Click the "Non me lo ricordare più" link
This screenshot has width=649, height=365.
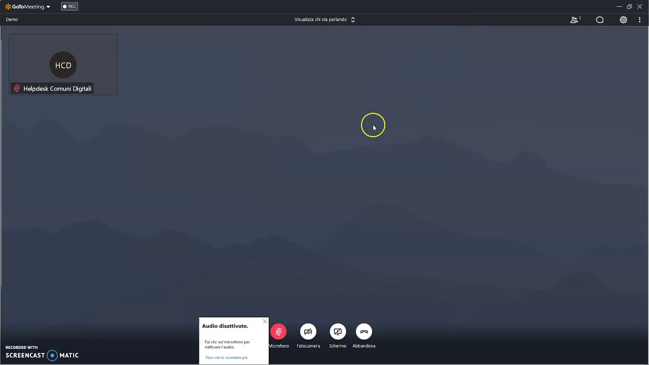click(227, 357)
